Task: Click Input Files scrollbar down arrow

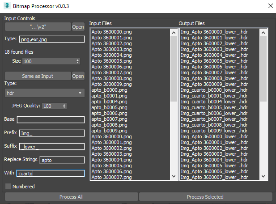Action: click(x=174, y=176)
